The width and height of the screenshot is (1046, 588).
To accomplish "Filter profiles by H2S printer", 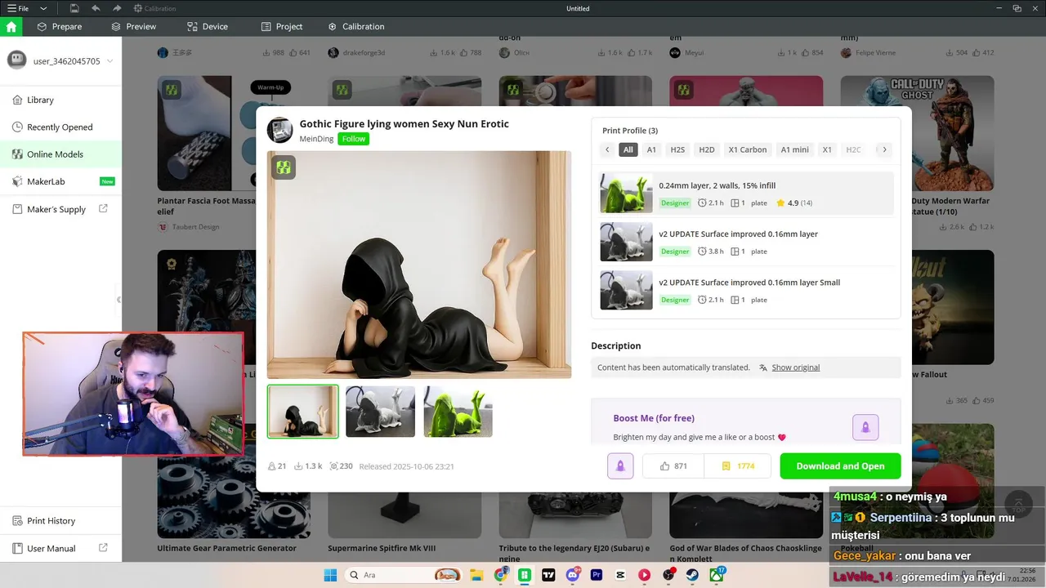I will (x=677, y=149).
